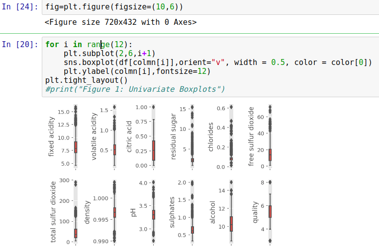The height and width of the screenshot is (250, 379).
Task: Click the In [24] code cell input
Action: point(210,7)
